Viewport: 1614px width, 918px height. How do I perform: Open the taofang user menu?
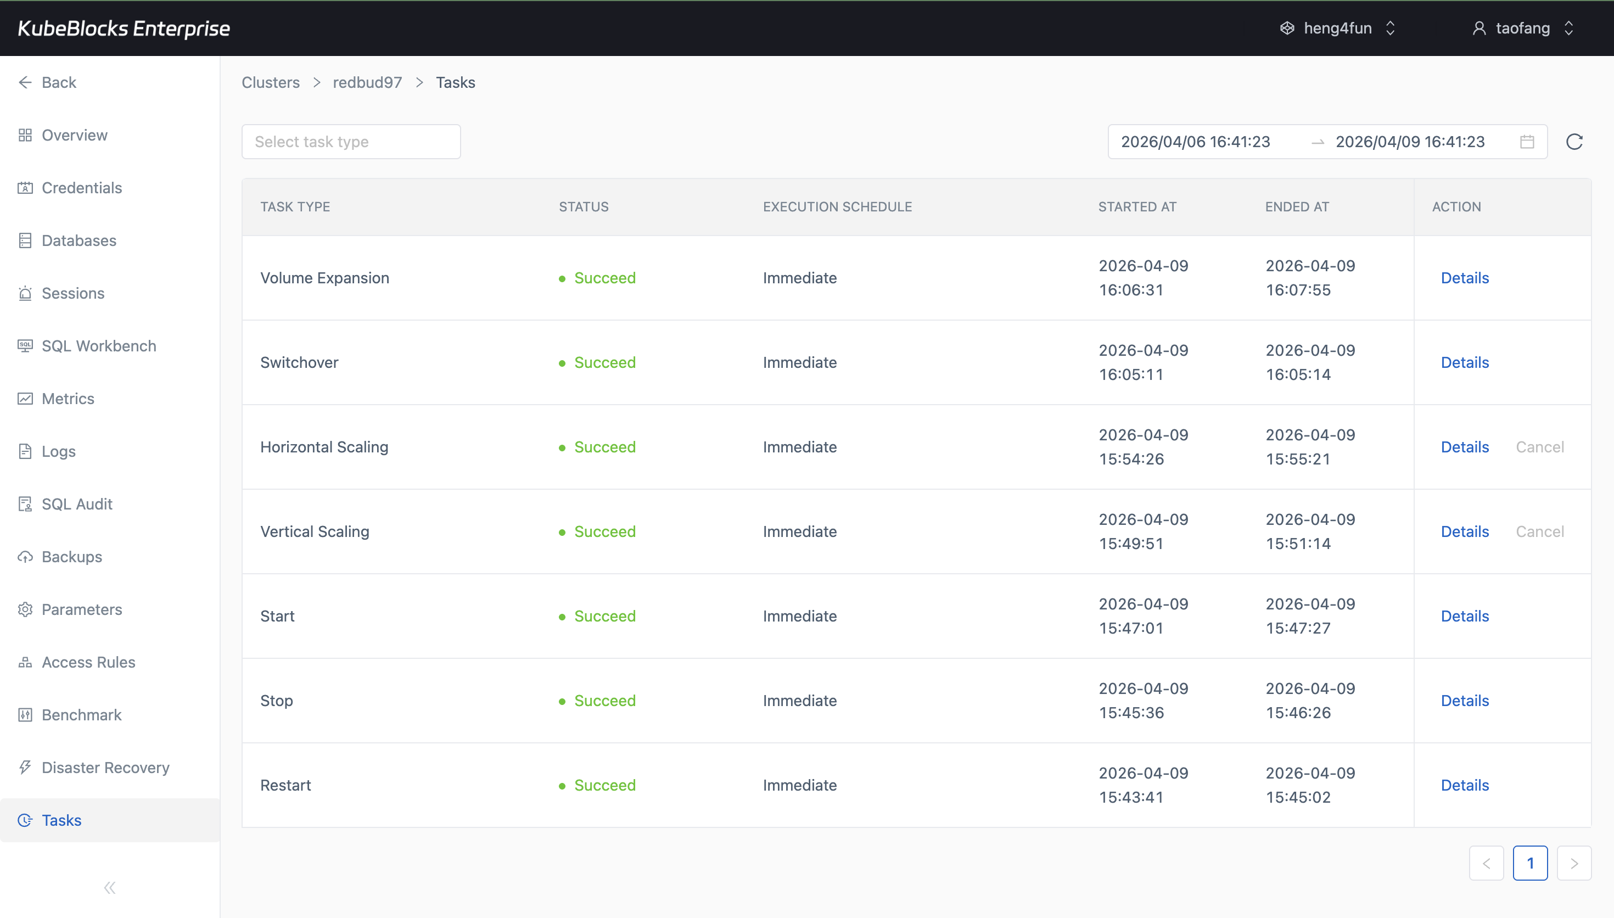coord(1523,28)
